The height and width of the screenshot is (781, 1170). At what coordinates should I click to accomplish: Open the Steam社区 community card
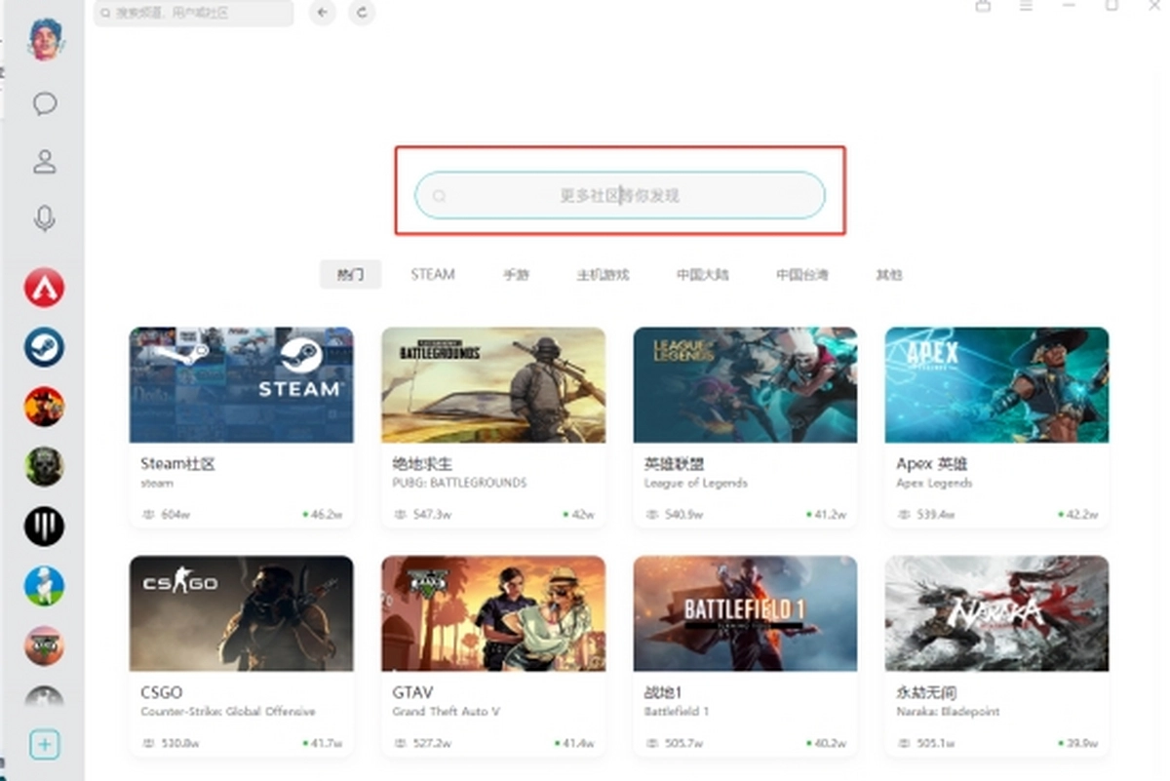pyautogui.click(x=241, y=424)
